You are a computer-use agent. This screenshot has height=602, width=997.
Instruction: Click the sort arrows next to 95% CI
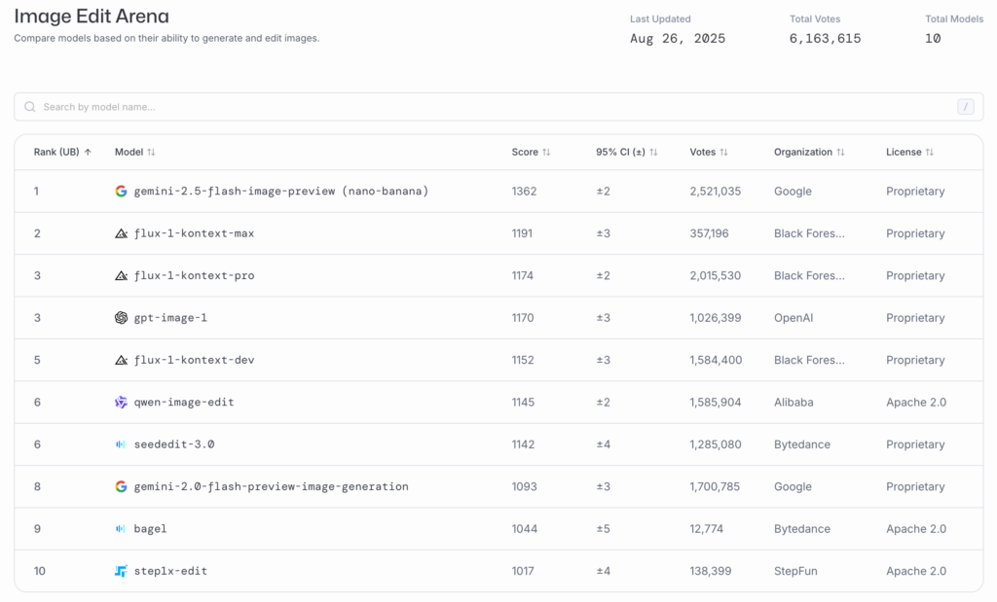653,152
